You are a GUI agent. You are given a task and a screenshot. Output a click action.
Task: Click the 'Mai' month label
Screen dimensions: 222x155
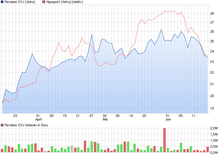pyautogui.click(x=105, y=119)
